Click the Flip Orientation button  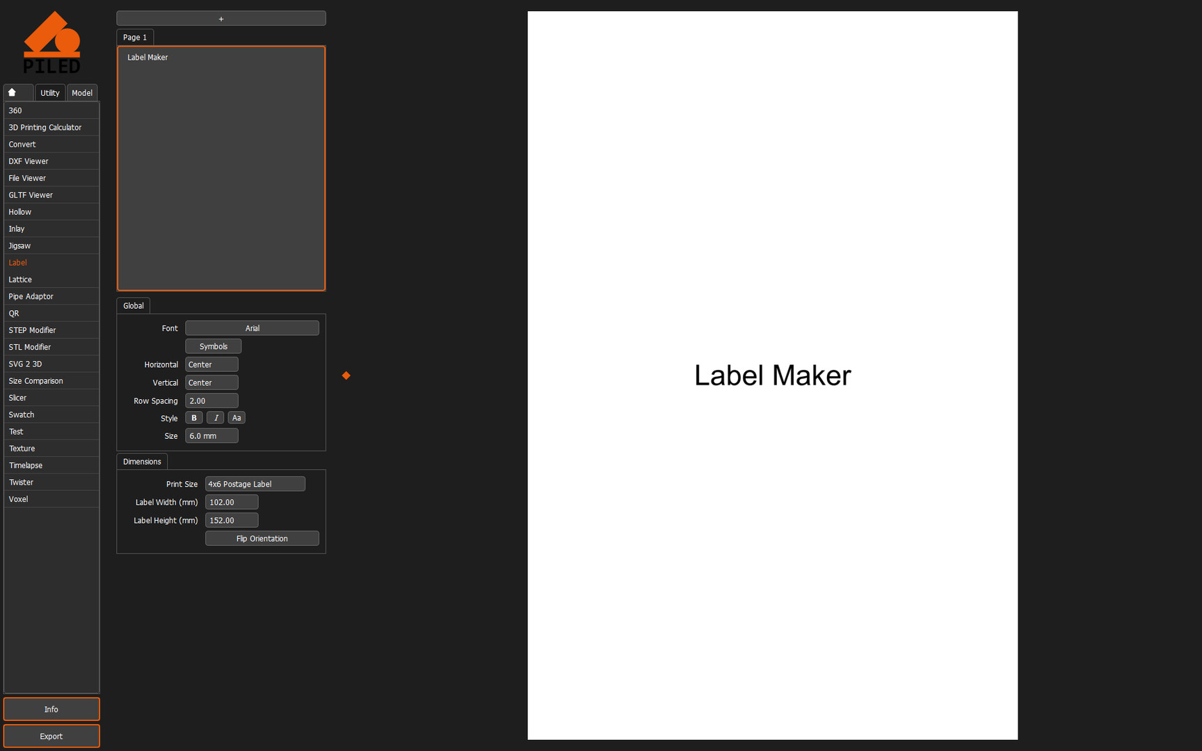pyautogui.click(x=262, y=539)
